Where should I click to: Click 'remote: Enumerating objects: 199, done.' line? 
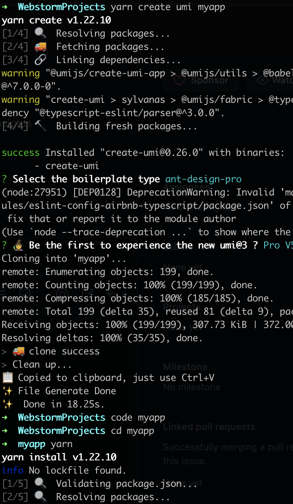[x=108, y=272]
